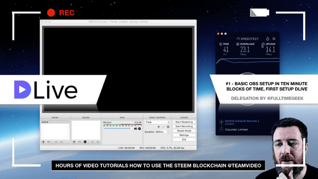Select the 'scene' item in Scenes list
The image size is (318, 179).
(55, 122)
